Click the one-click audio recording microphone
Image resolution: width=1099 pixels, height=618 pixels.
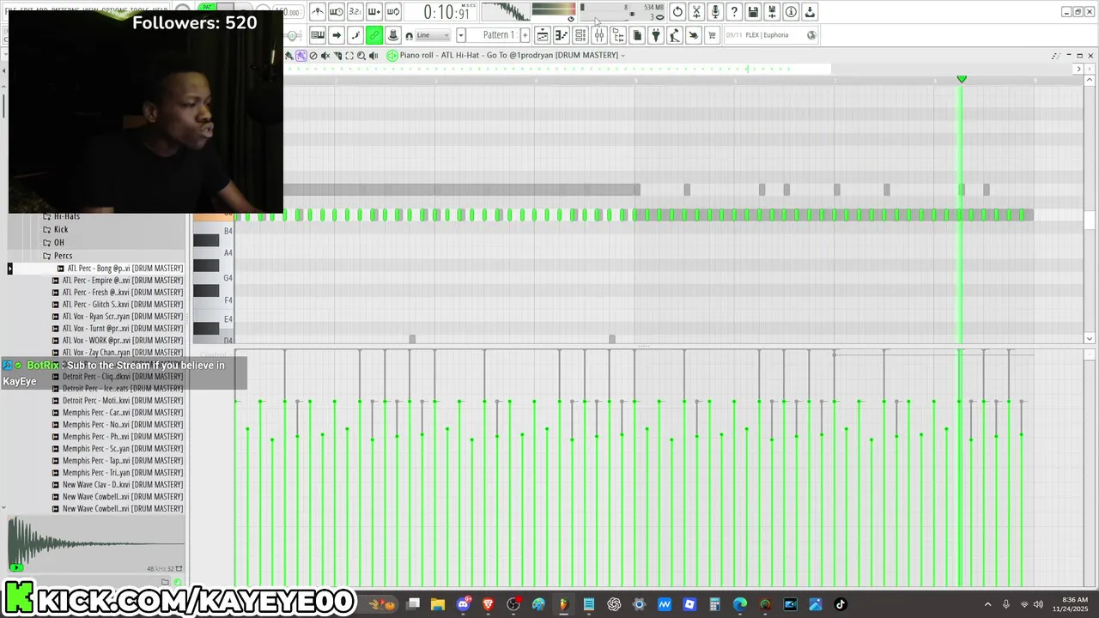pyautogui.click(x=715, y=11)
